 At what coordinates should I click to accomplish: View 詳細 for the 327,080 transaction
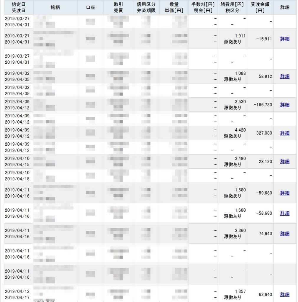[x=285, y=133]
